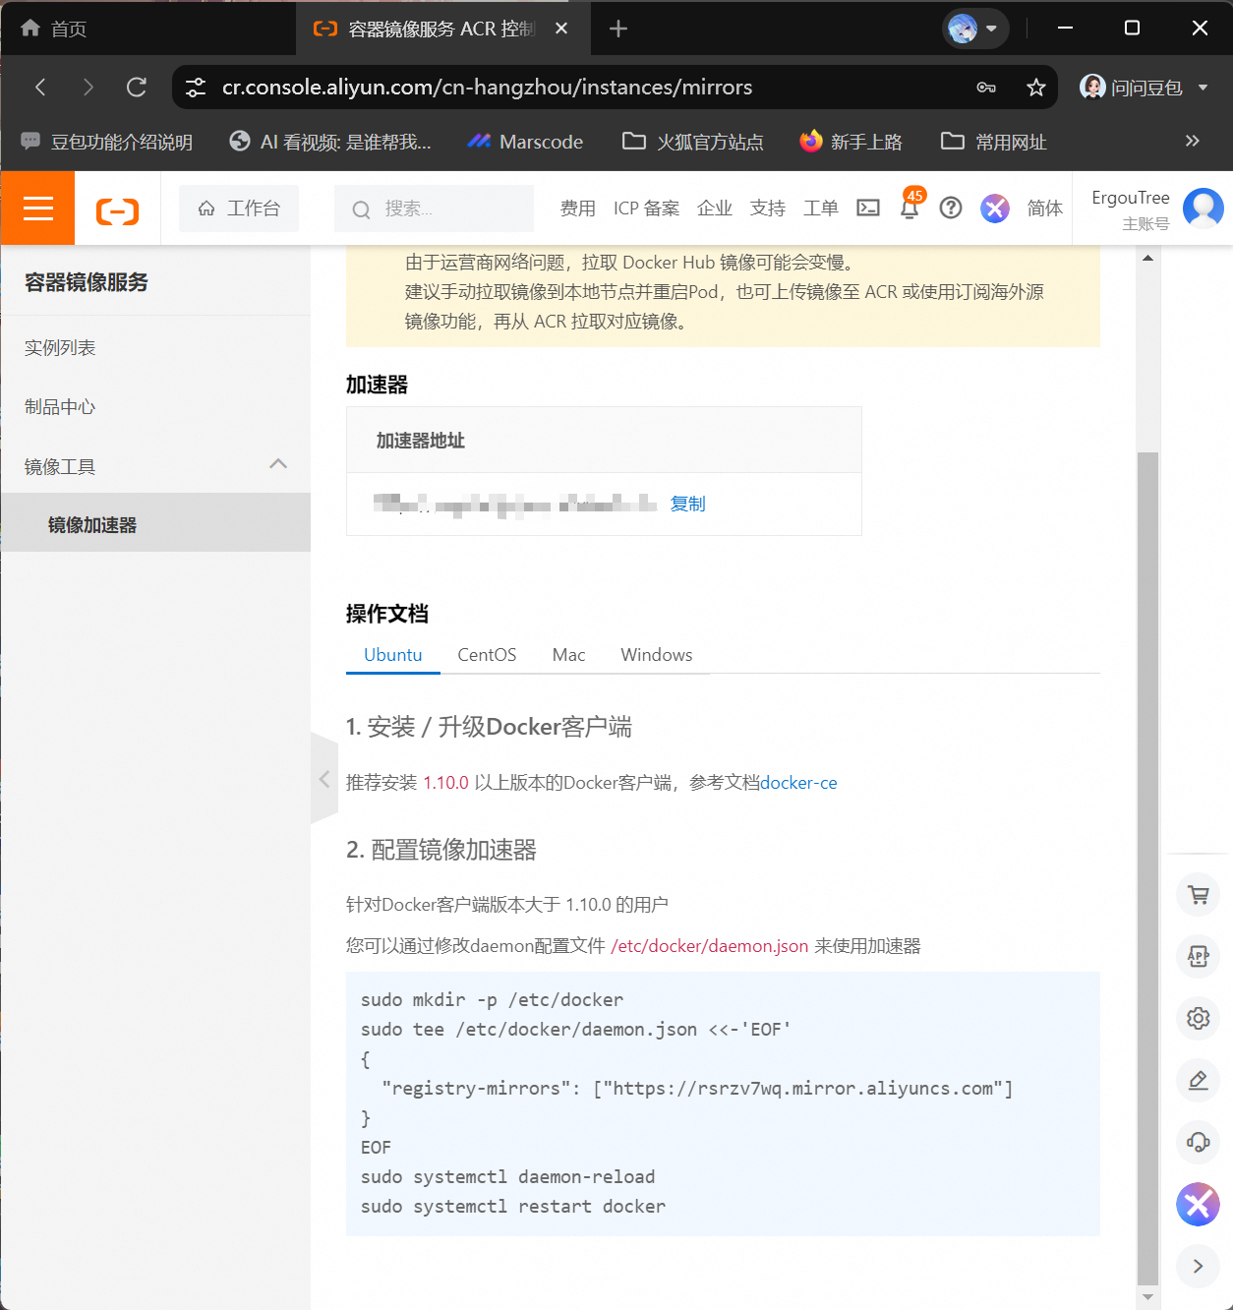The image size is (1233, 1310).
Task: Open the Cloud Shell terminal icon
Action: point(868,208)
